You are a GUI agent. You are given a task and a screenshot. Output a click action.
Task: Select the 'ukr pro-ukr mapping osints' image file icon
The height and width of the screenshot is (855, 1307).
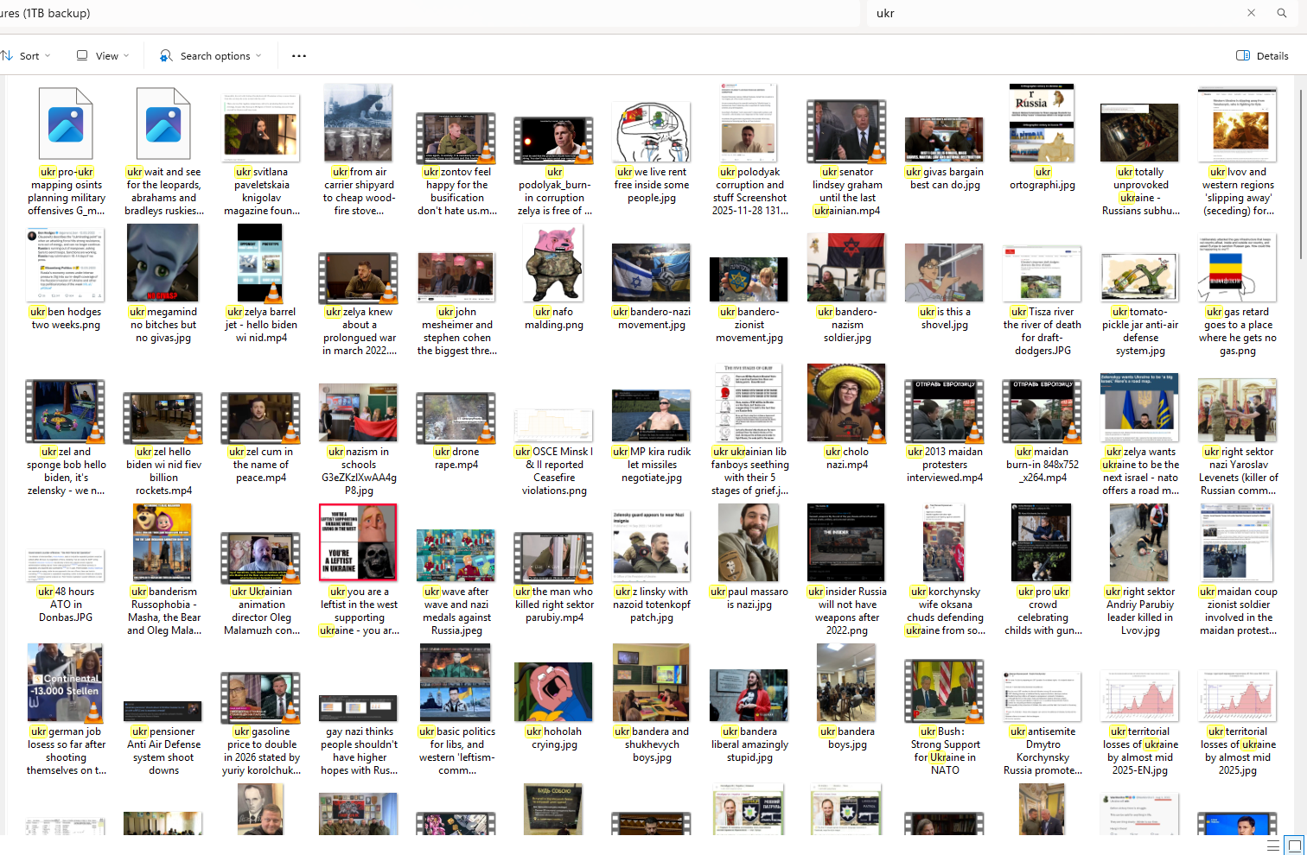[66, 124]
